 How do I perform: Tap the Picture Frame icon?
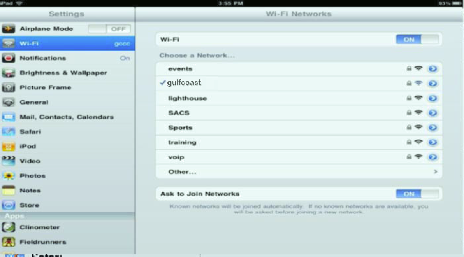point(8,87)
